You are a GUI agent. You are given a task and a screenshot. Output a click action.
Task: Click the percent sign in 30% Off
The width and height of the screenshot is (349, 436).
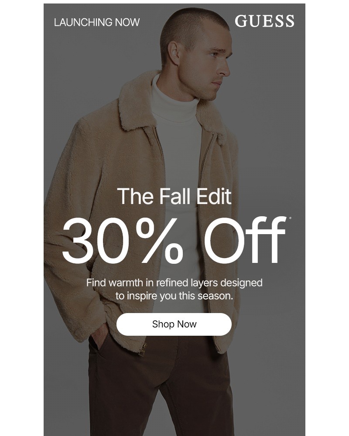pyautogui.click(x=160, y=240)
